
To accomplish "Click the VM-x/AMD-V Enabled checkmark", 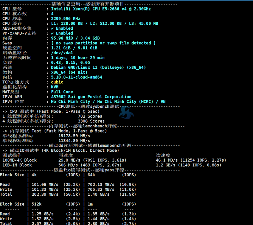I will [52, 33].
